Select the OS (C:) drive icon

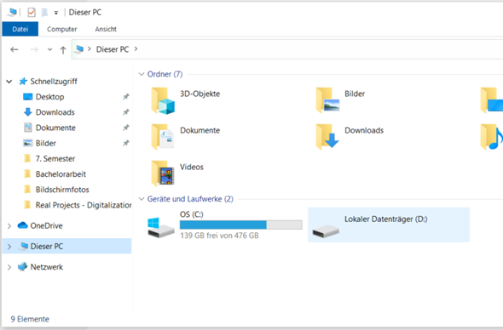coord(161,228)
